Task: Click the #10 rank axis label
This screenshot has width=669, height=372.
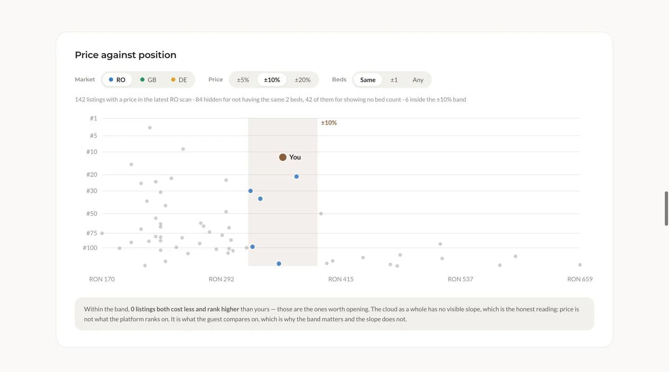Action: click(x=92, y=152)
